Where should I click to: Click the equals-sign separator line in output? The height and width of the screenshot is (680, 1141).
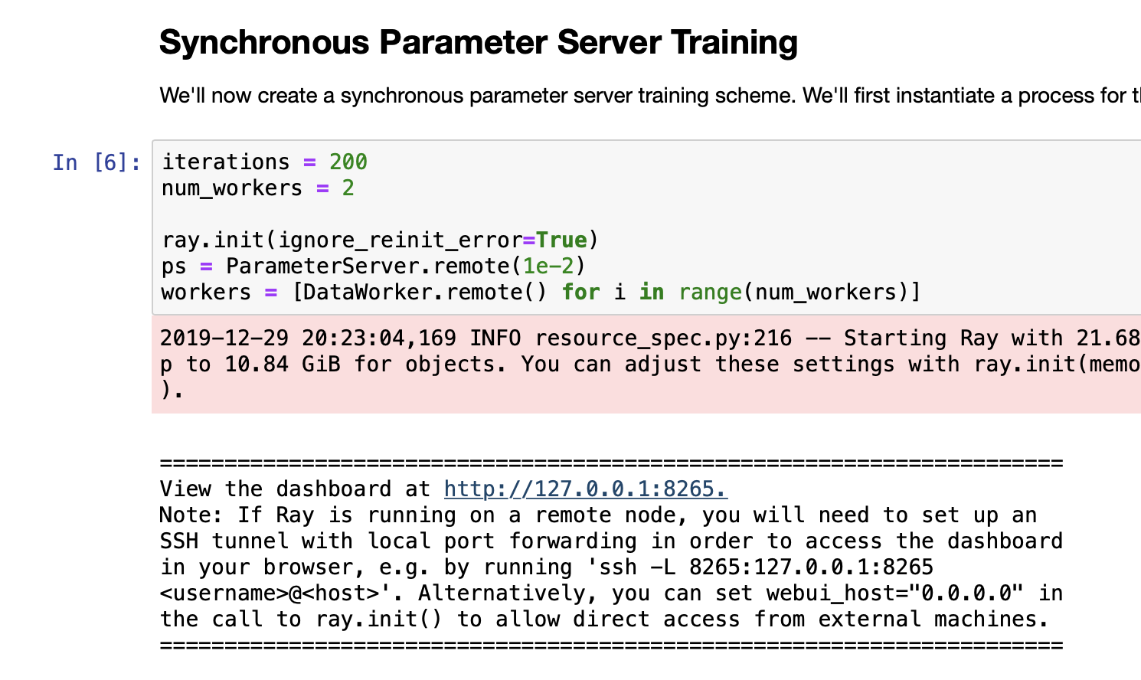pyautogui.click(x=609, y=463)
